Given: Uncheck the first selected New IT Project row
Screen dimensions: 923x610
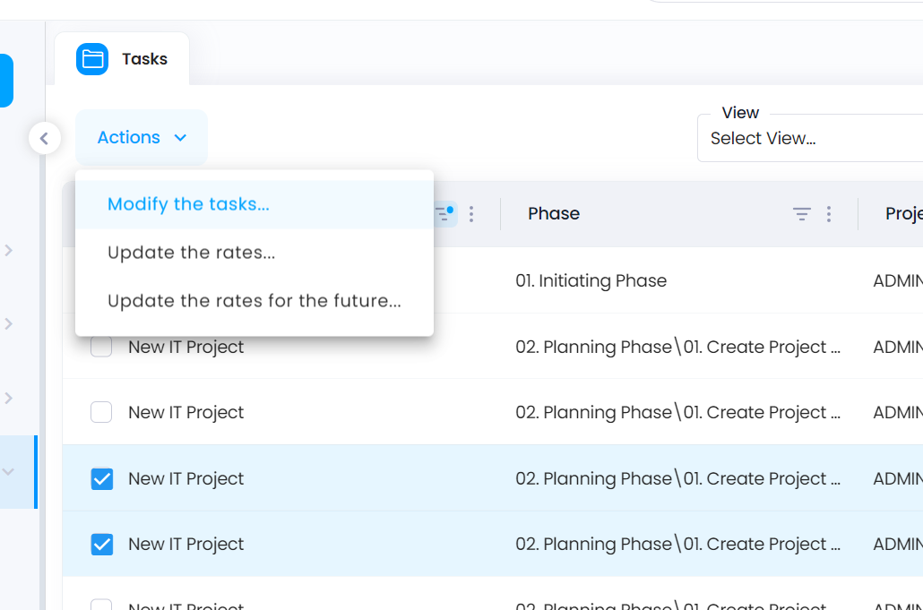Looking at the screenshot, I should coord(102,479).
